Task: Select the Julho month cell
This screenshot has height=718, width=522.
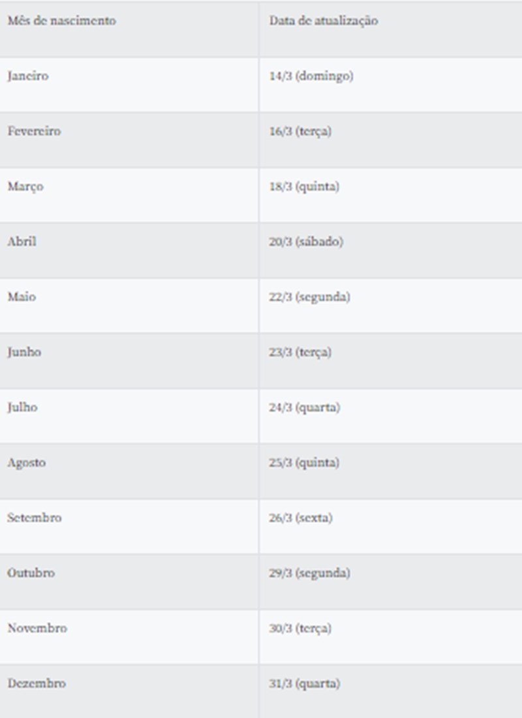Action: tap(23, 407)
